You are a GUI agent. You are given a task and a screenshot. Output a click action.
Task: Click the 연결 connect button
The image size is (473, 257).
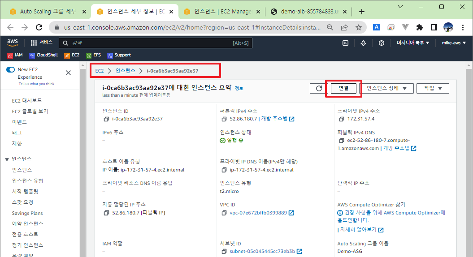(x=343, y=88)
